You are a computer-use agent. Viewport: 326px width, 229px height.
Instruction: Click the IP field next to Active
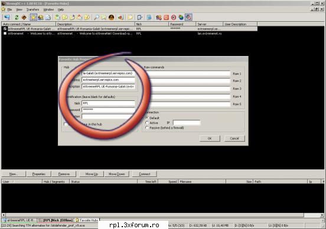(187, 123)
